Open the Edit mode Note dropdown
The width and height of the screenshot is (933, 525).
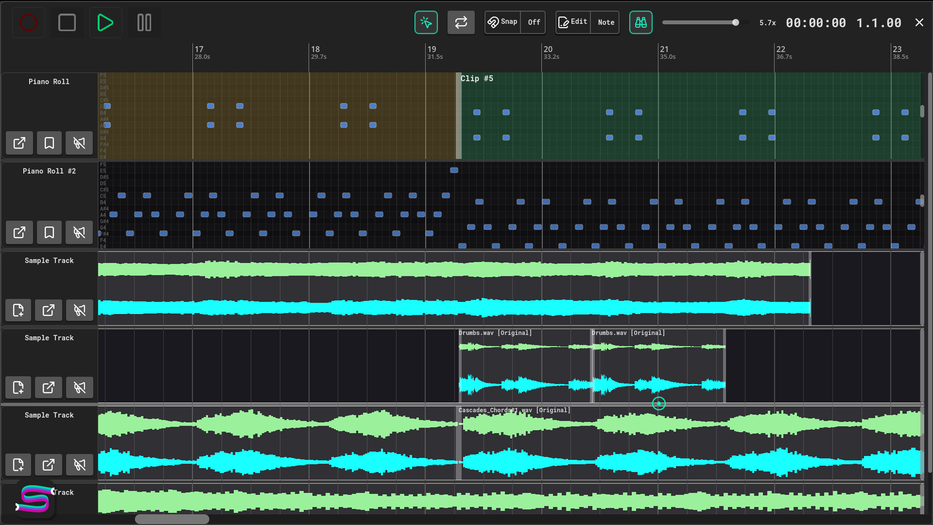click(x=605, y=22)
